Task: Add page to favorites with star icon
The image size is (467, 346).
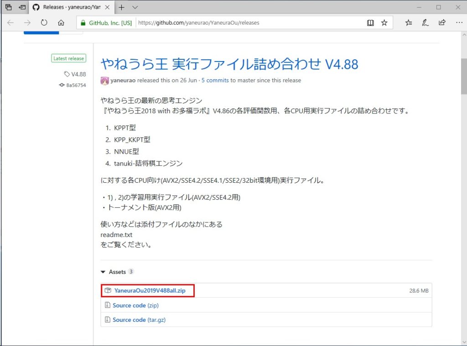Action: (384, 23)
